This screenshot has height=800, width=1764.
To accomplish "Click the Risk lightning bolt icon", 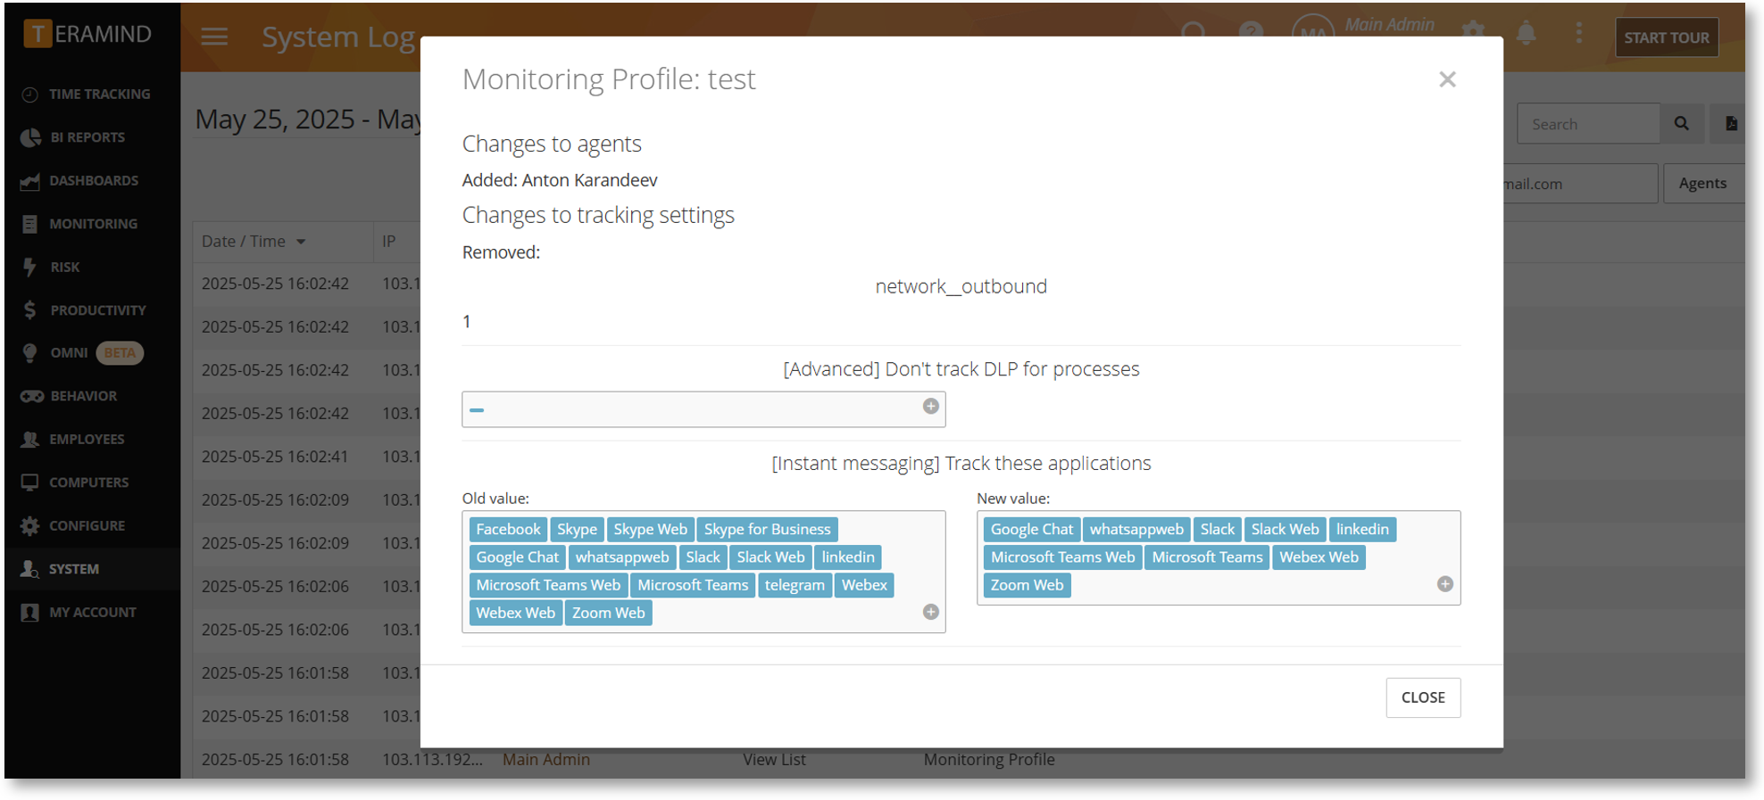I will tap(29, 267).
